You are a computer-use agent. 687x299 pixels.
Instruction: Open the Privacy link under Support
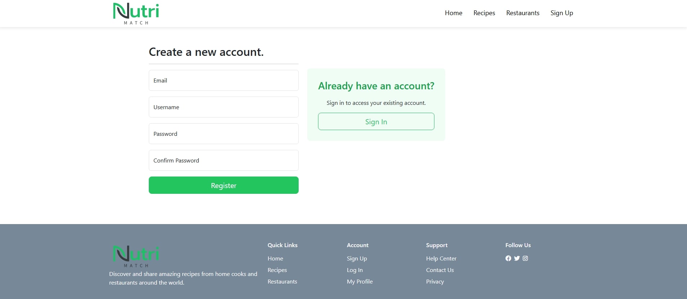(x=435, y=282)
